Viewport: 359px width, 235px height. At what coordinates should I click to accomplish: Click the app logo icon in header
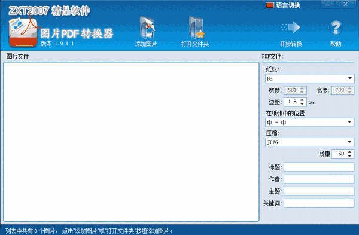[23, 32]
